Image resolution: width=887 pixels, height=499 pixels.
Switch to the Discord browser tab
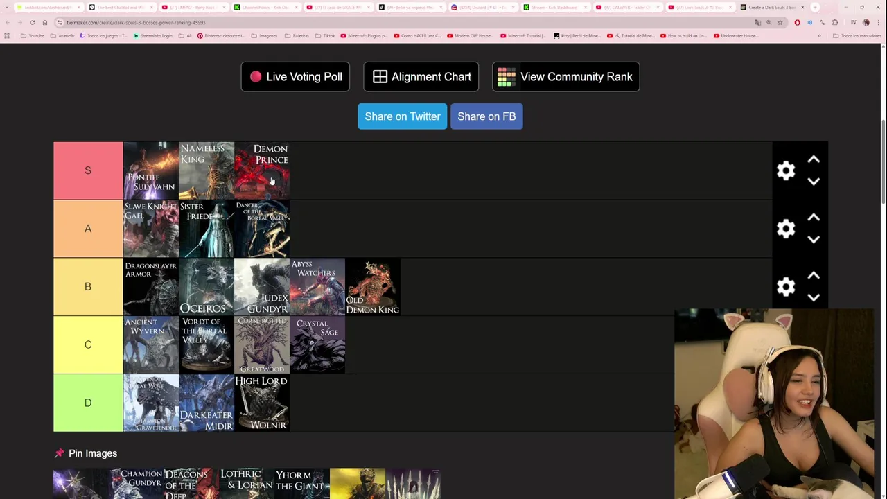tap(484, 8)
